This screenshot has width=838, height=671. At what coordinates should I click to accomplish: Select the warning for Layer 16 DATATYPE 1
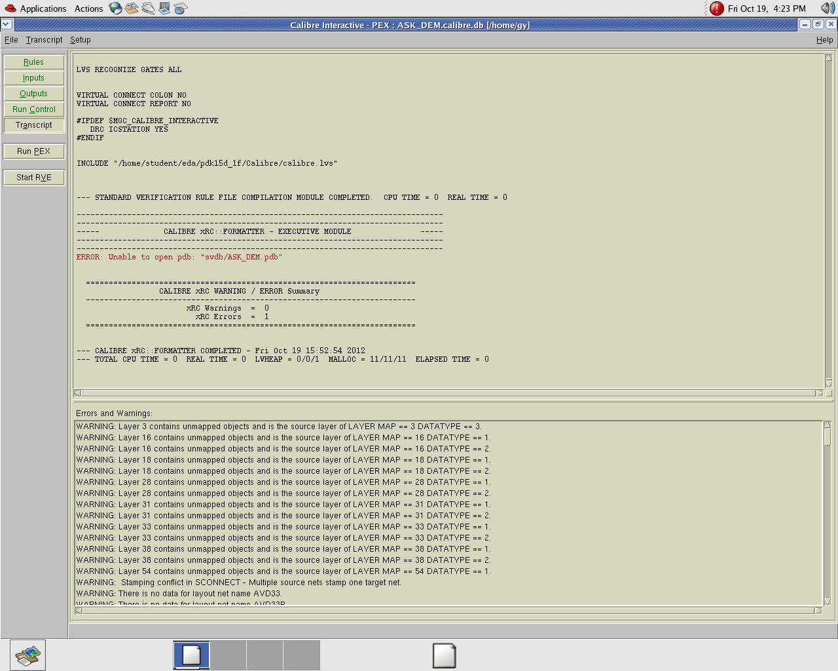tap(283, 438)
